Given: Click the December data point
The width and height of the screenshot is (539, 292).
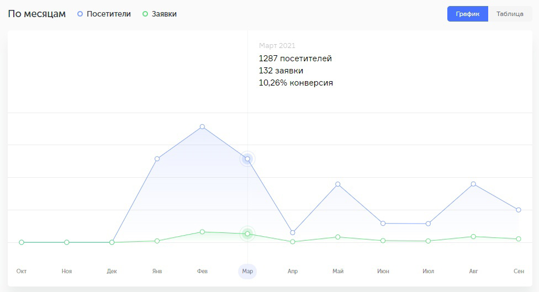Looking at the screenshot, I should pos(112,242).
